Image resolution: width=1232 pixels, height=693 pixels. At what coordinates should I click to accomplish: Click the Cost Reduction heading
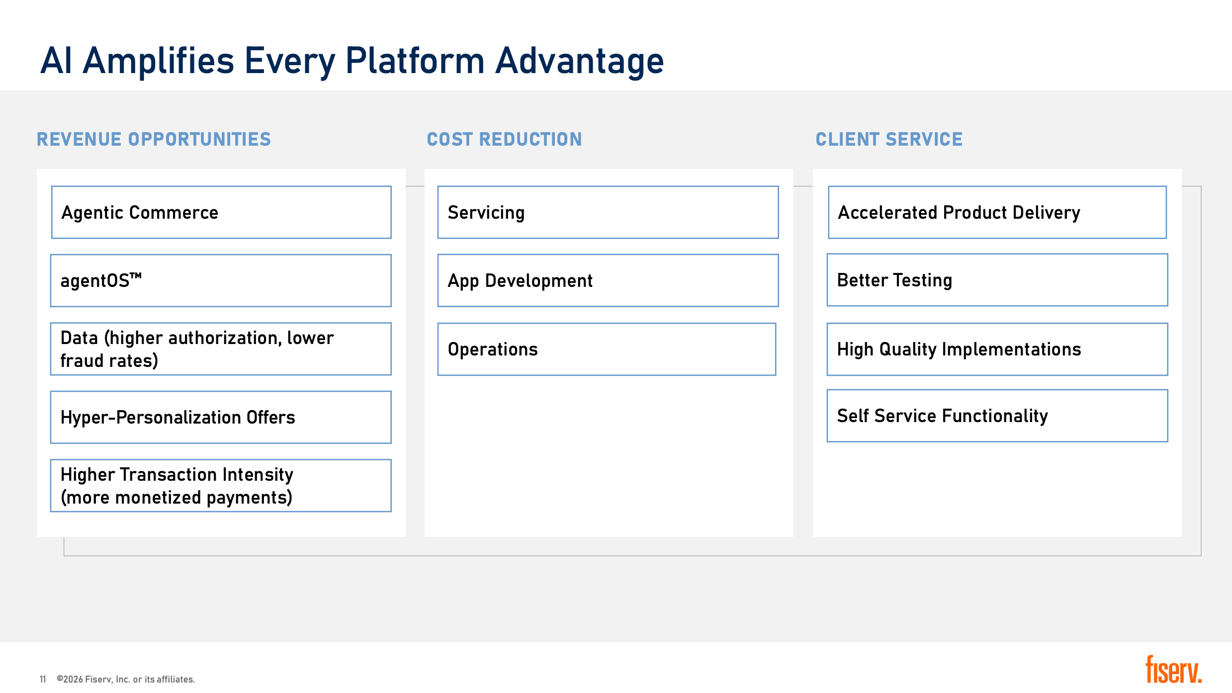tap(504, 139)
